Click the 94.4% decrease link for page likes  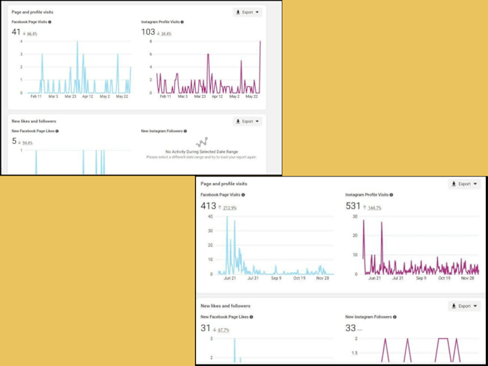click(x=27, y=143)
